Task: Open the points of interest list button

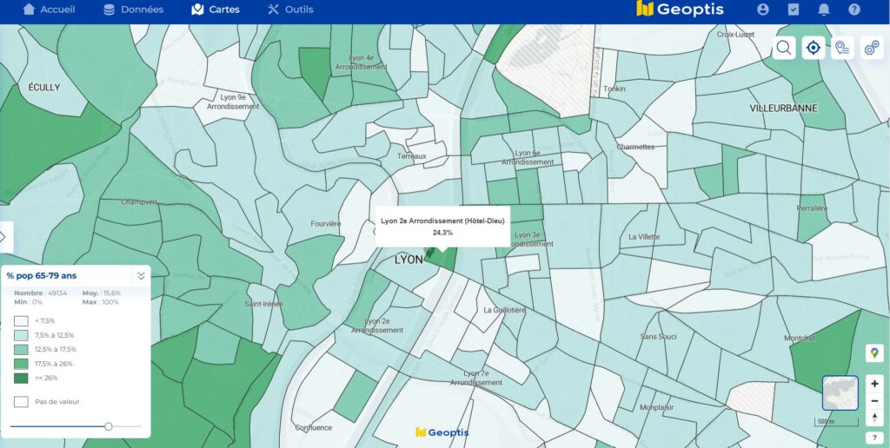Action: 842,48
